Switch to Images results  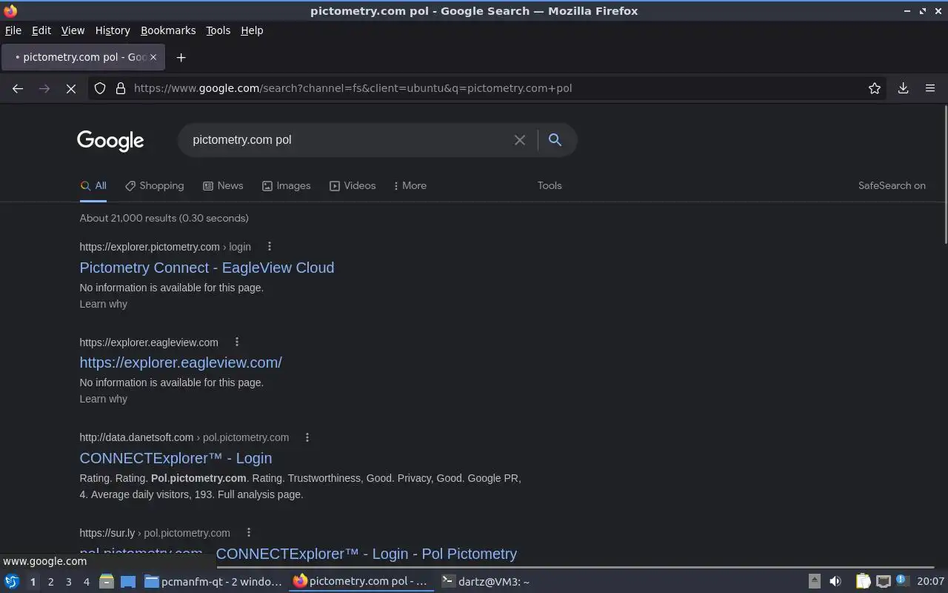point(286,186)
